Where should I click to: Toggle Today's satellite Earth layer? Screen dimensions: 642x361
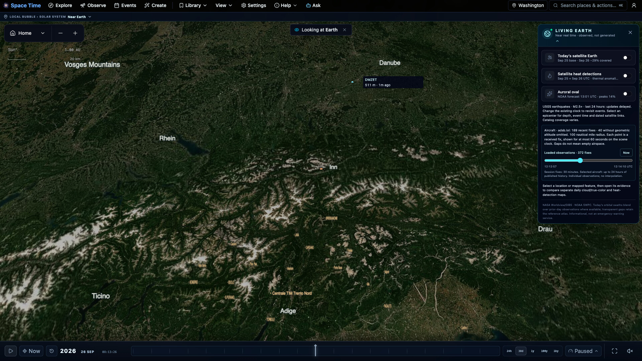point(627,58)
